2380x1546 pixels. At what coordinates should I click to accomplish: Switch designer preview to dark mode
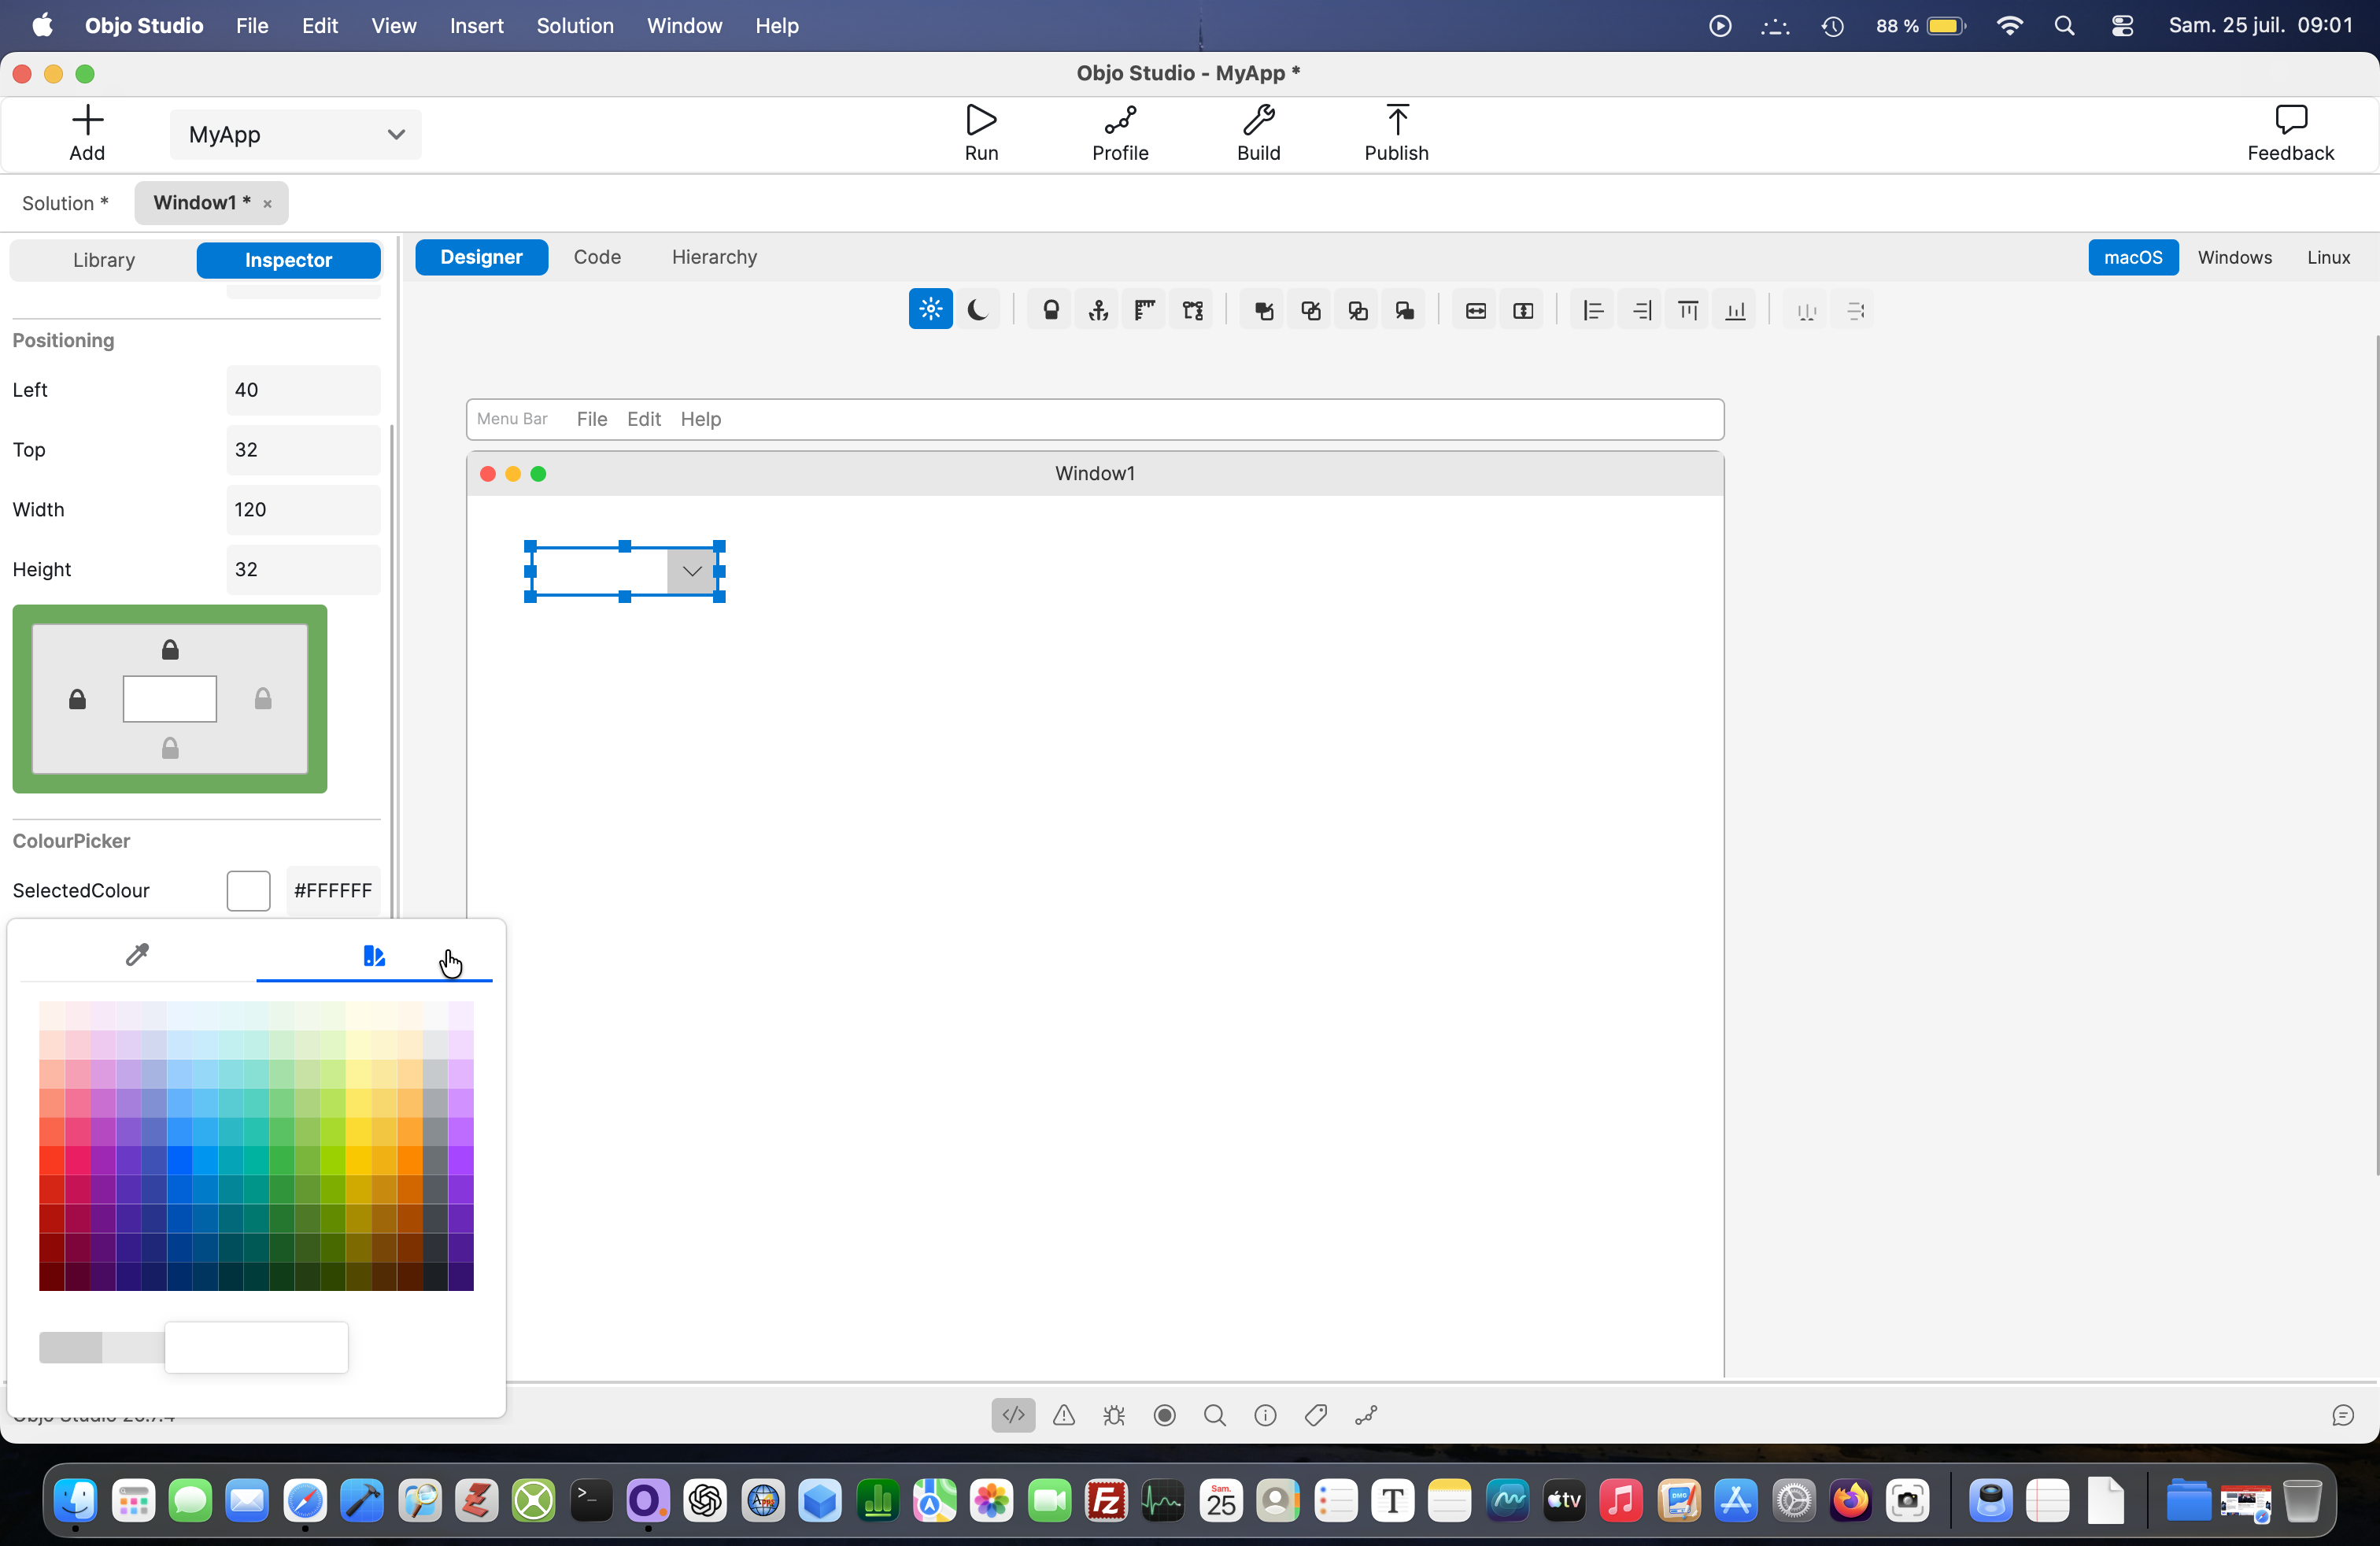pos(978,310)
